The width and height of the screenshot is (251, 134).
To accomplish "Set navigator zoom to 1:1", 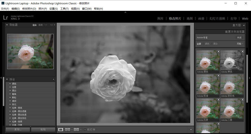I will tap(46, 25).
